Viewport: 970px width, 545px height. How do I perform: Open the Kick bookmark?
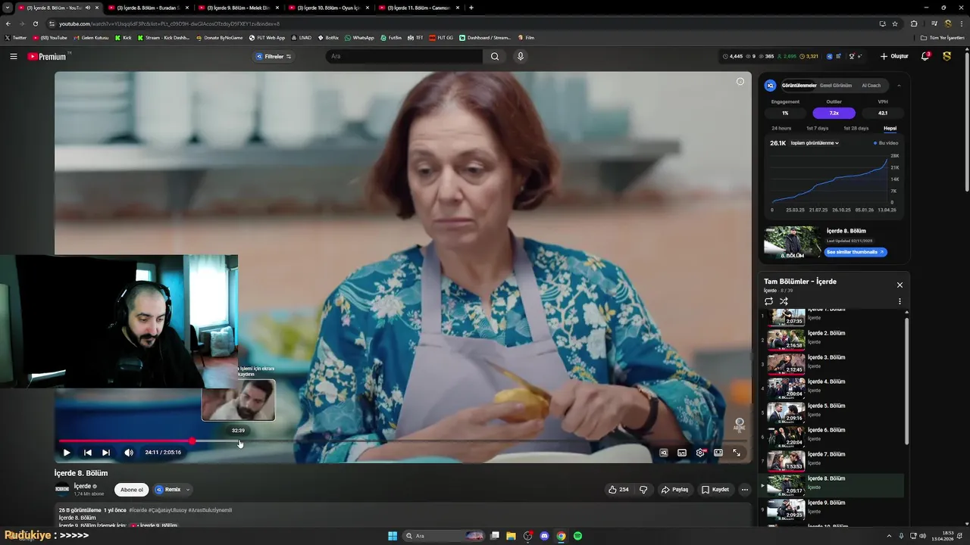(x=123, y=37)
